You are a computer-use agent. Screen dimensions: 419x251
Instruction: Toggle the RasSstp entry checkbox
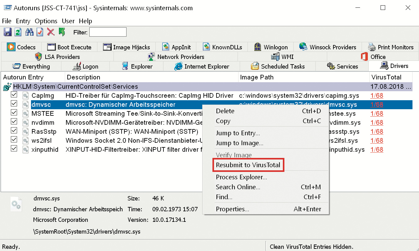coord(14,131)
